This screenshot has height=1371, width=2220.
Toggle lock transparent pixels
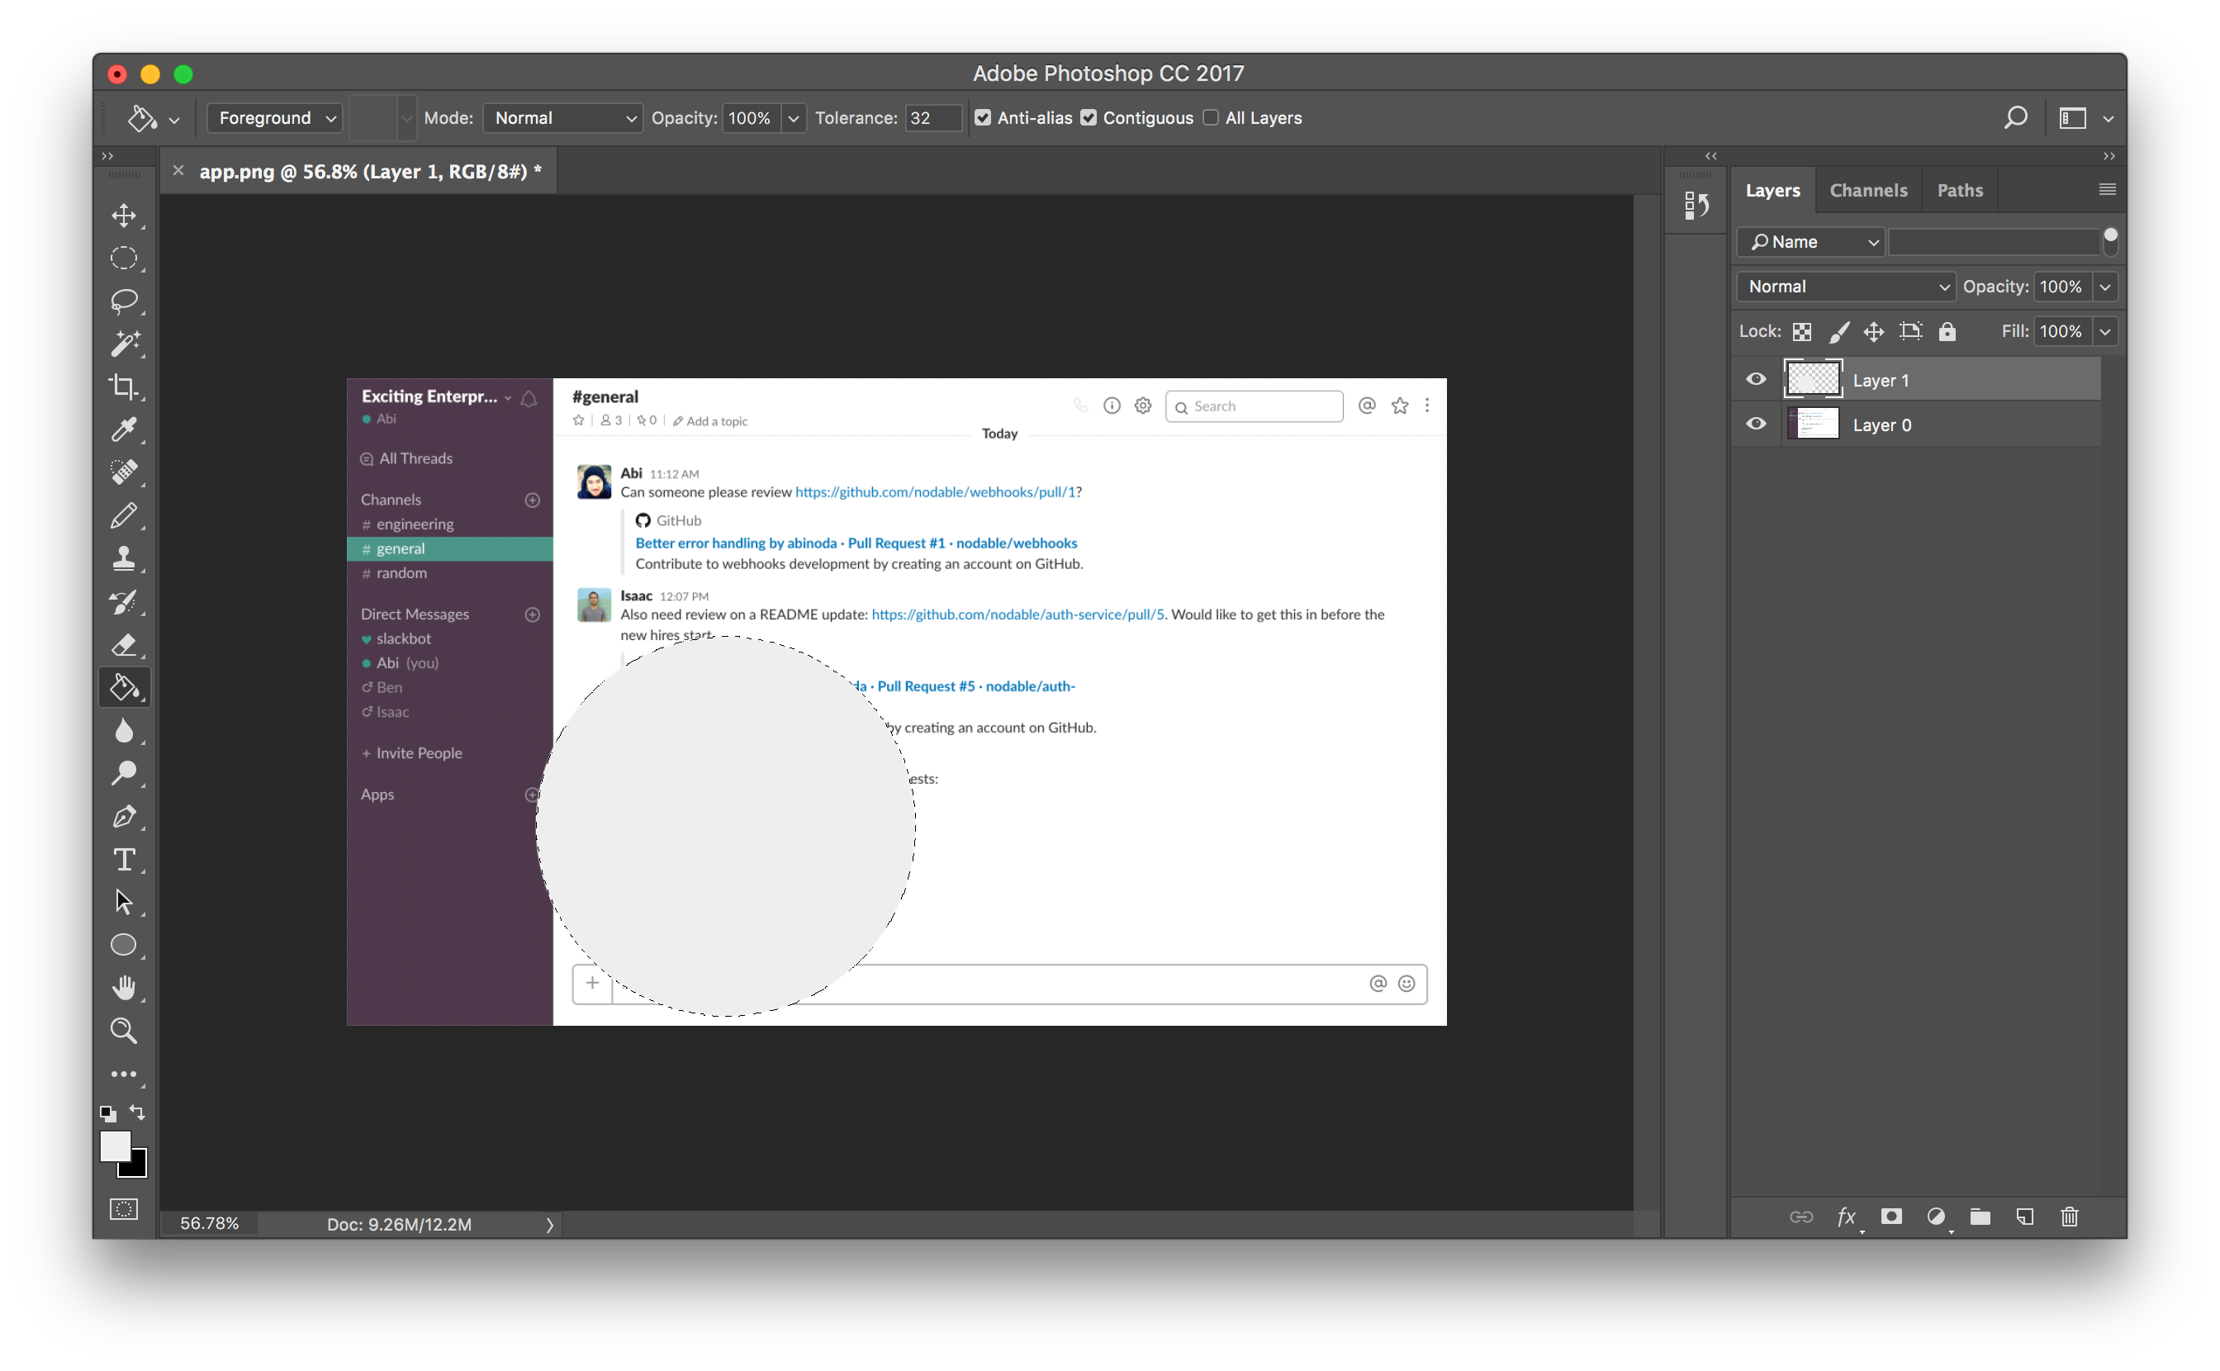click(x=1802, y=332)
